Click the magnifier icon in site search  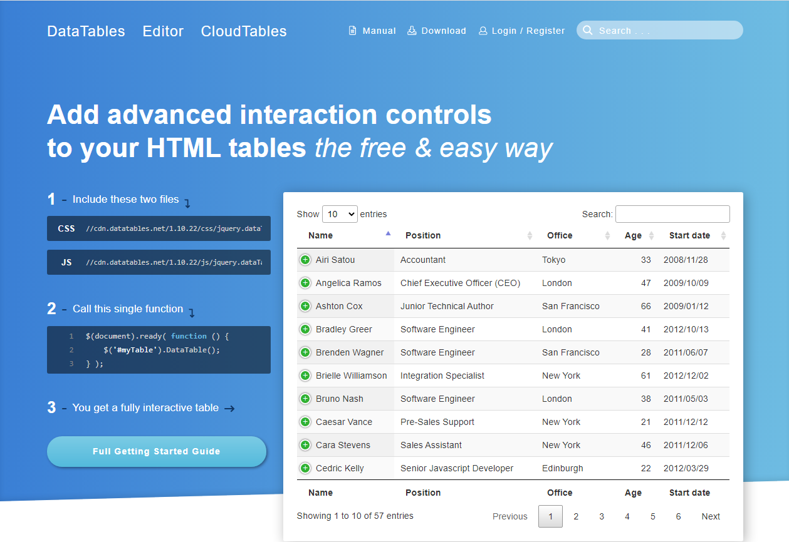(x=588, y=31)
